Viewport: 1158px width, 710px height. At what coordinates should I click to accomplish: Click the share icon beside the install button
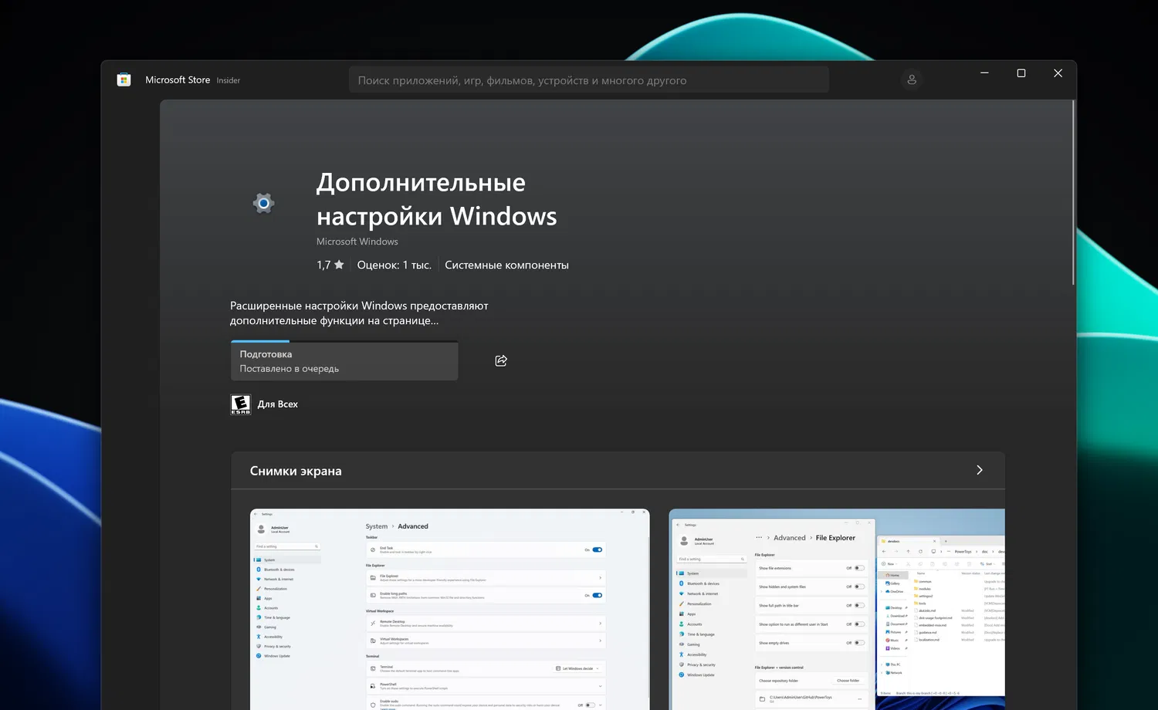click(501, 360)
